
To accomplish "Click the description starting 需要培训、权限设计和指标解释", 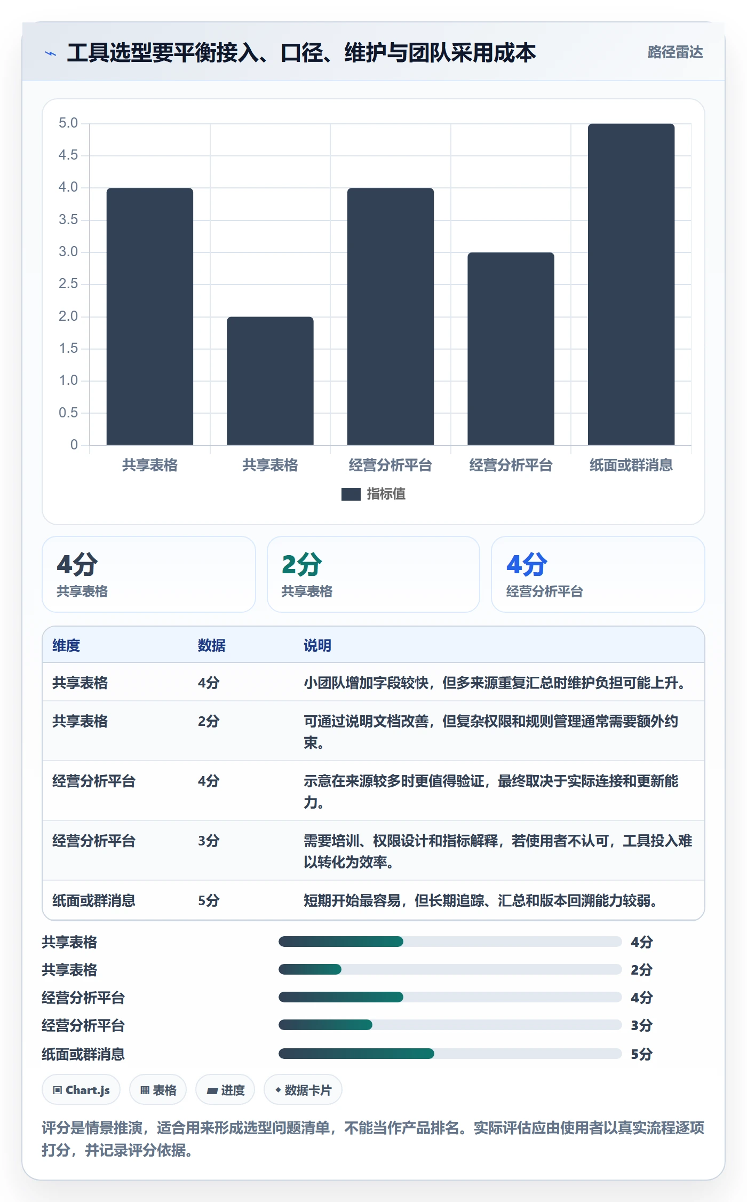I will (x=498, y=851).
